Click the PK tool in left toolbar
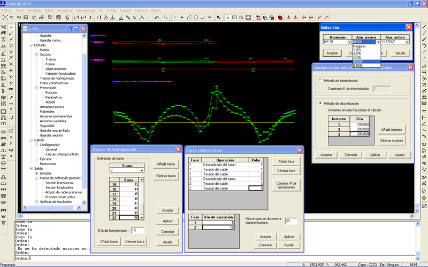Image resolution: width=428 pixels, height=267 pixels. [x=11, y=89]
